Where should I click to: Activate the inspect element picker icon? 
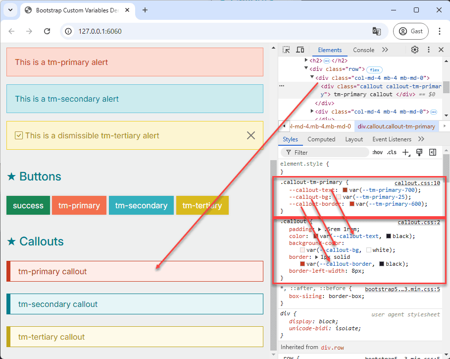point(286,50)
